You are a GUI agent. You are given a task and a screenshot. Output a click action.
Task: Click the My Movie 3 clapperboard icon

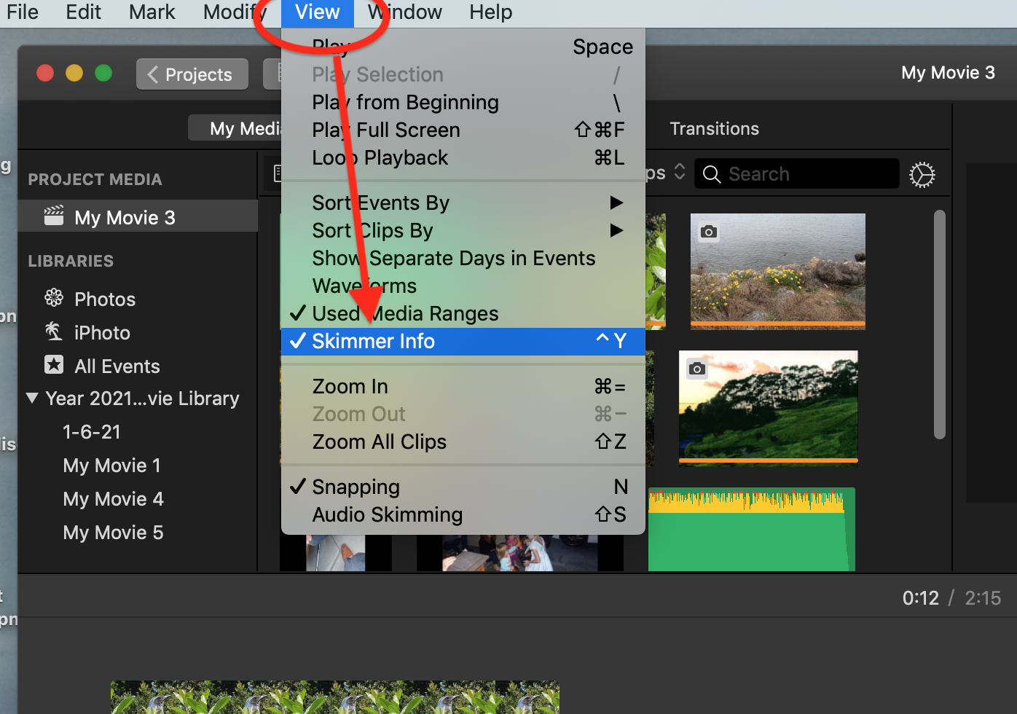click(54, 216)
